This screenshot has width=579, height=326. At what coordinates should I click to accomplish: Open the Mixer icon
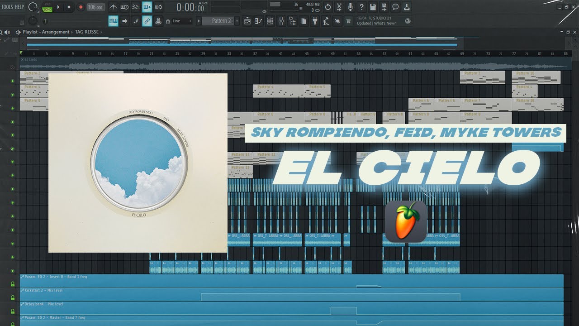click(x=281, y=21)
